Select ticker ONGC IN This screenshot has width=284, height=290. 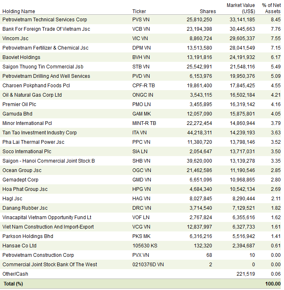tap(143, 95)
